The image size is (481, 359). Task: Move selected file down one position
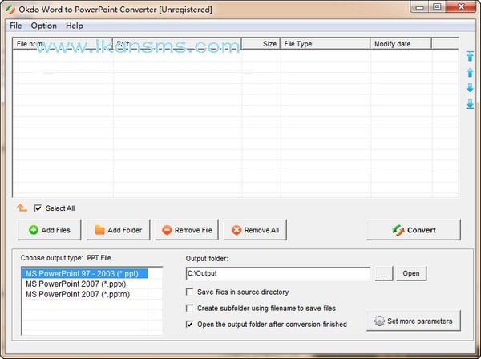(470, 87)
